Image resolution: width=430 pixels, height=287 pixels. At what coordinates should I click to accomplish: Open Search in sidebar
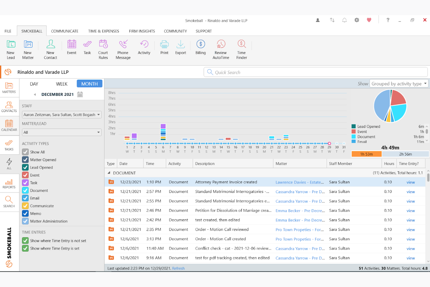(9, 202)
